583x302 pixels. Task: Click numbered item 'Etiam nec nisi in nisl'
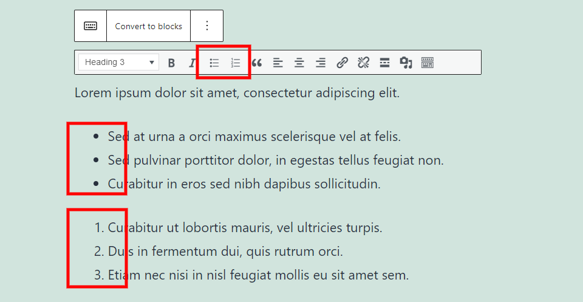click(259, 275)
